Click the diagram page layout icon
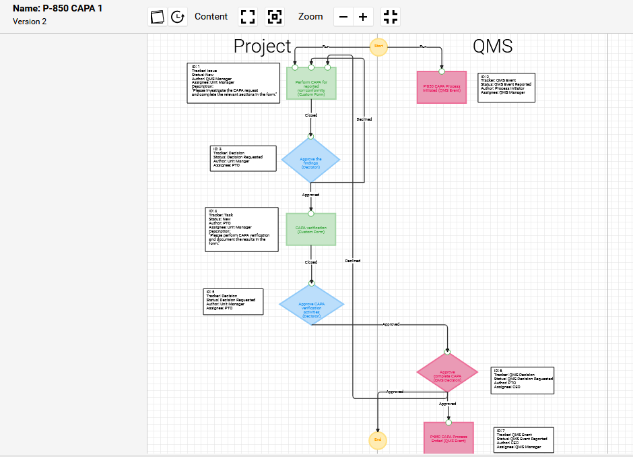 click(x=158, y=17)
